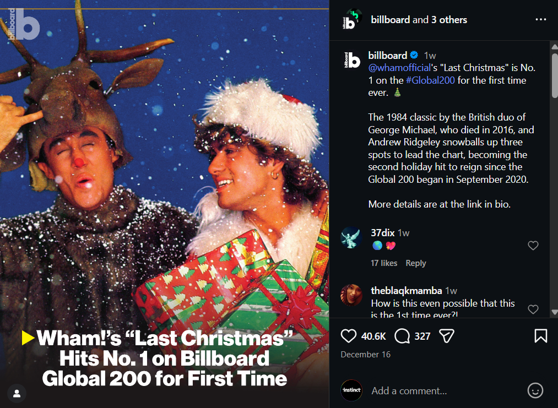The image size is (558, 408).
Task: Click the instinct avatar next to the comment box
Action: click(351, 390)
